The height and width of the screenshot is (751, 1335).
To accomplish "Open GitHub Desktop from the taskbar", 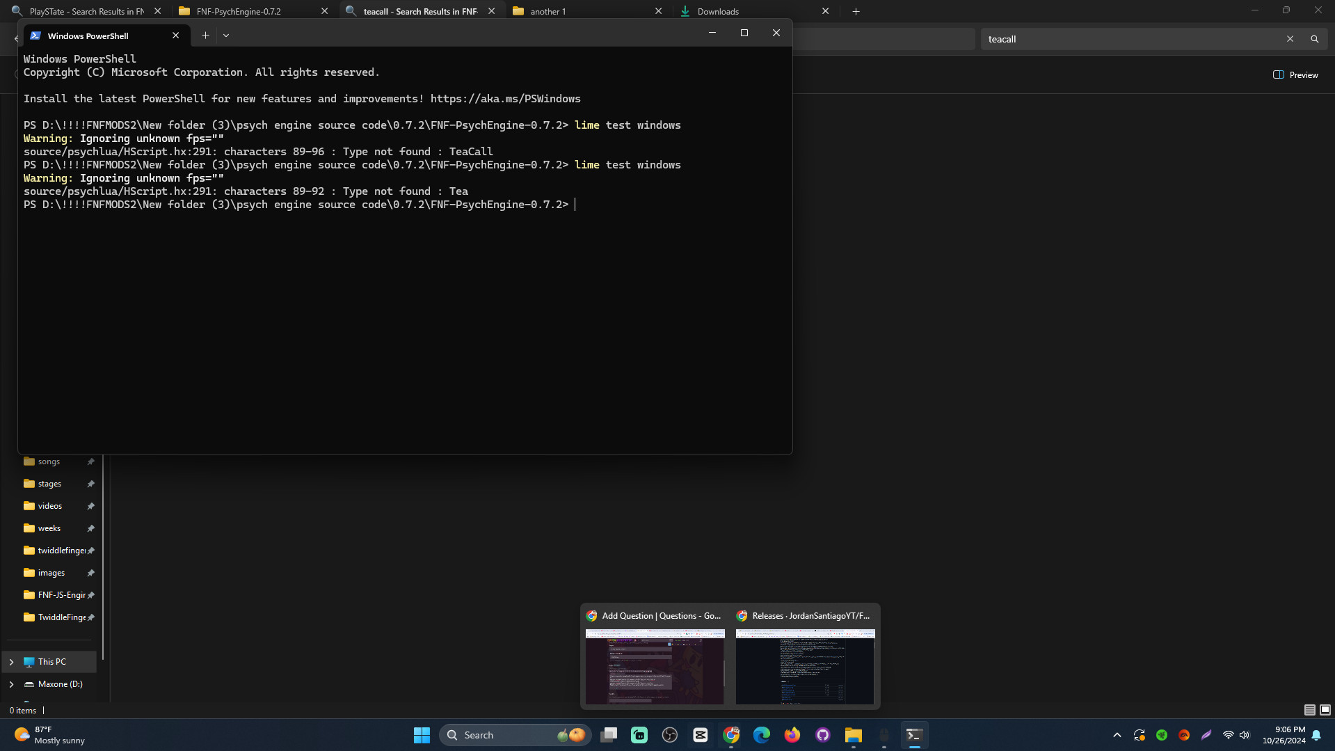I will point(822,734).
